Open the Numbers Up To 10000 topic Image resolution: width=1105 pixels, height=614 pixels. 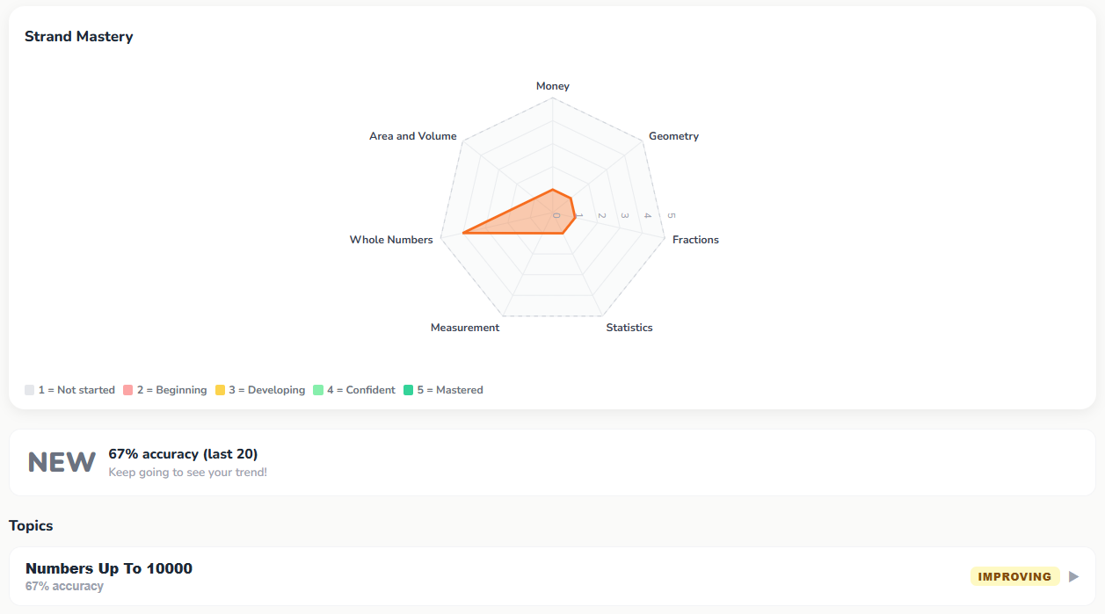click(552, 576)
